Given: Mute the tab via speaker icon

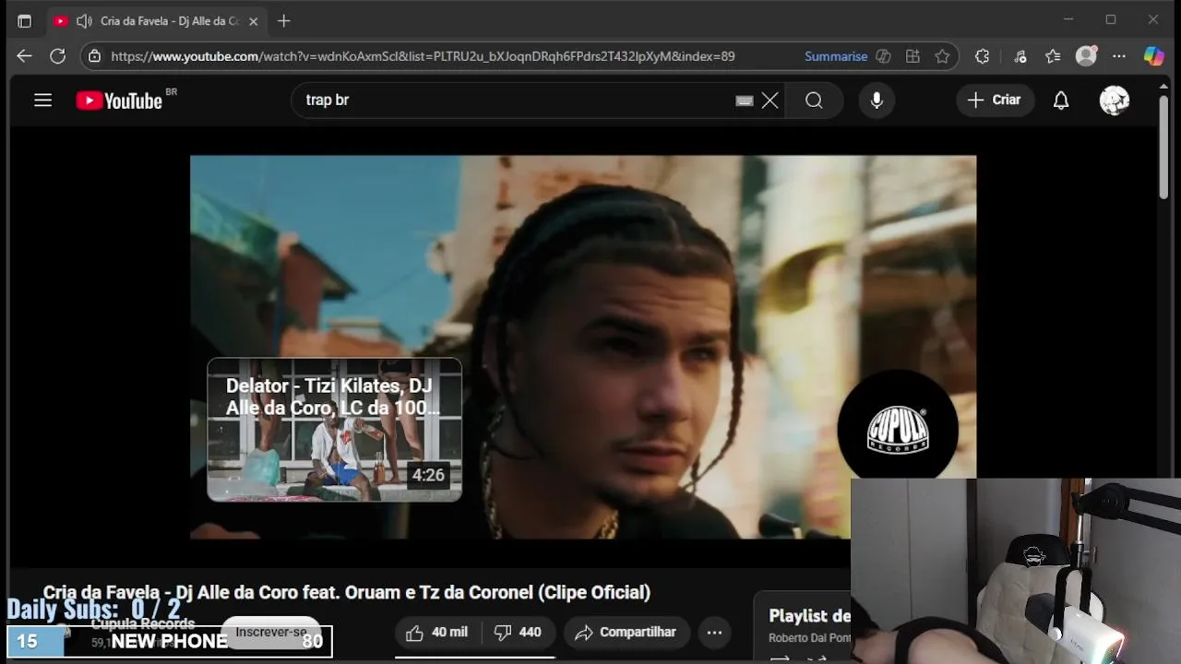Looking at the screenshot, I should [x=84, y=20].
